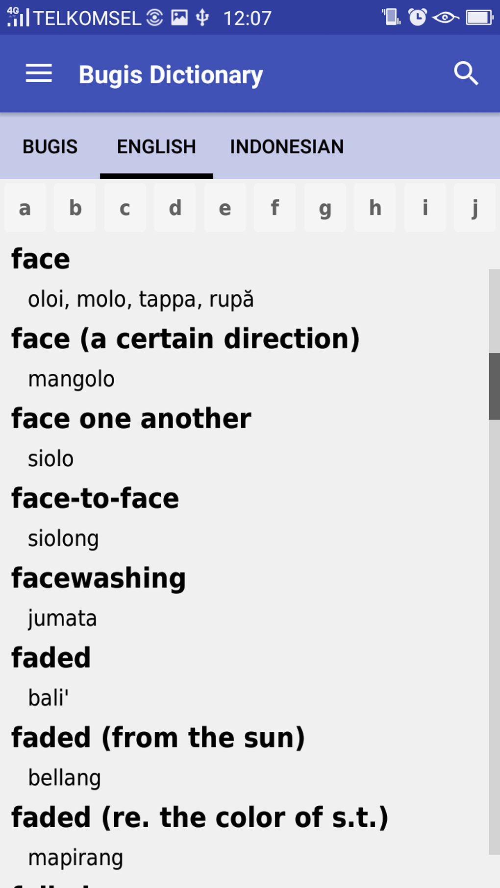
Task: Switch to the BUGIS tab
Action: [50, 146]
